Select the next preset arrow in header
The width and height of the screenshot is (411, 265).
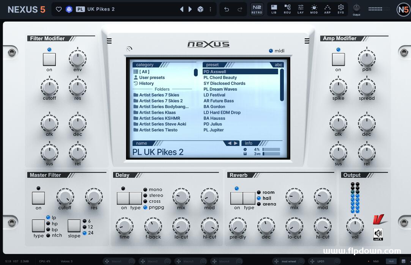pos(190,9)
